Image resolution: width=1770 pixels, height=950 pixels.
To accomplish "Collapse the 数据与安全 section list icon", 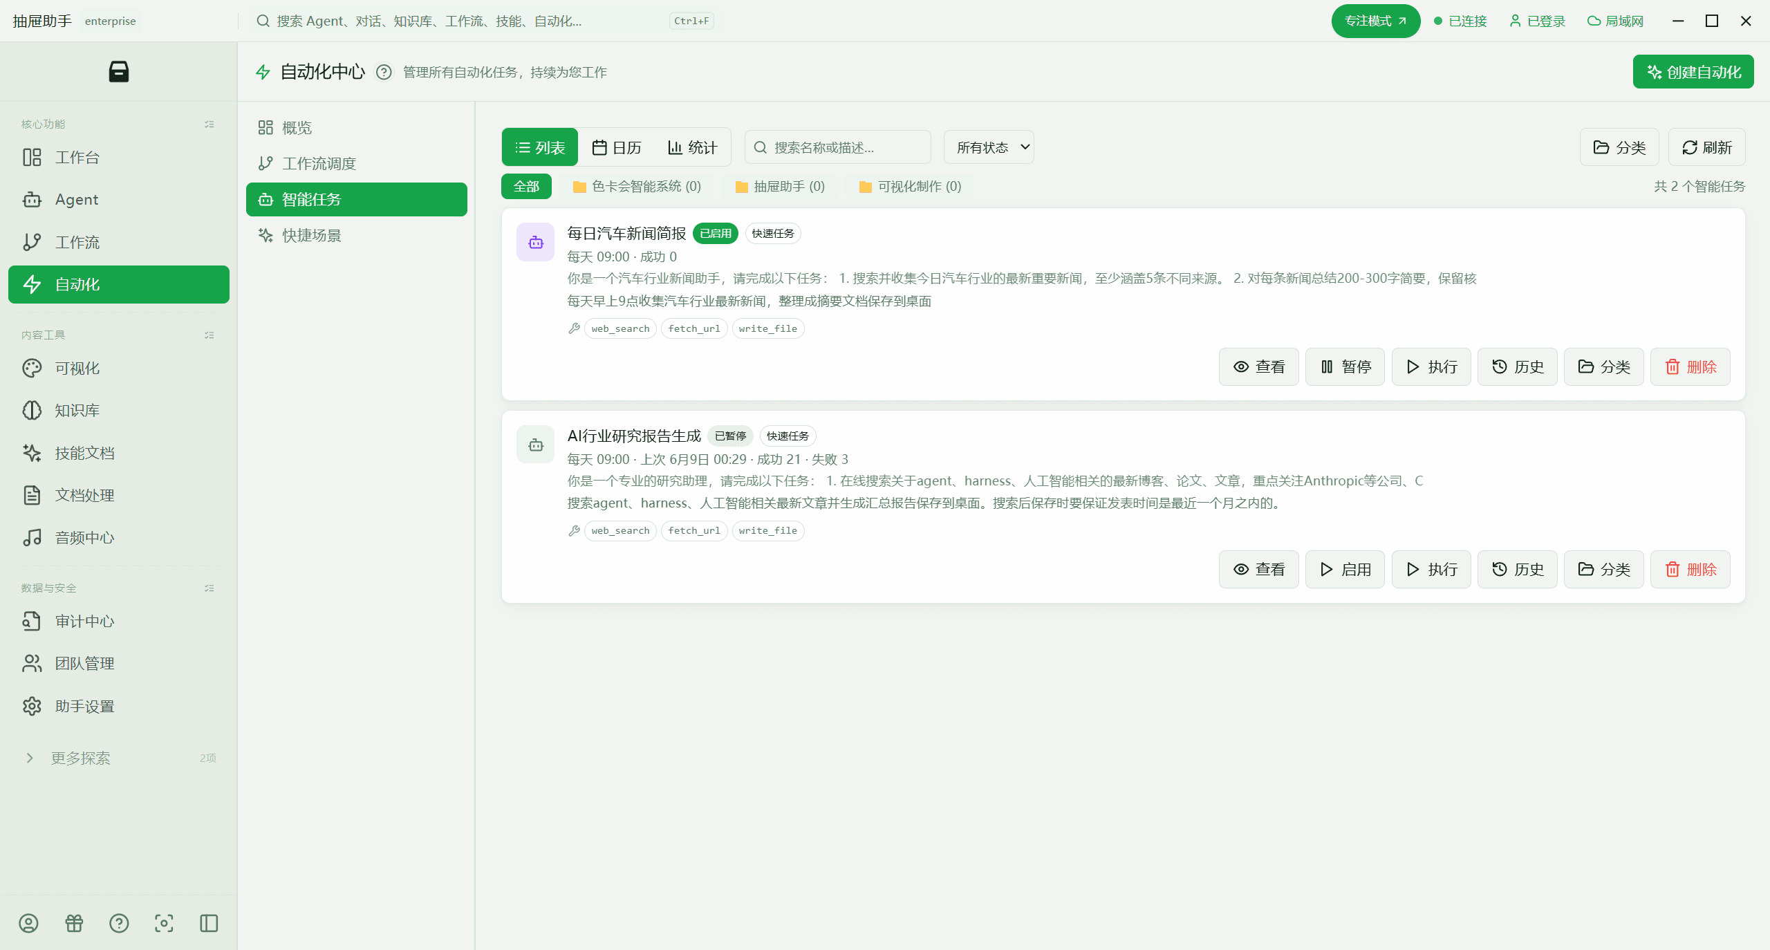I will [209, 588].
